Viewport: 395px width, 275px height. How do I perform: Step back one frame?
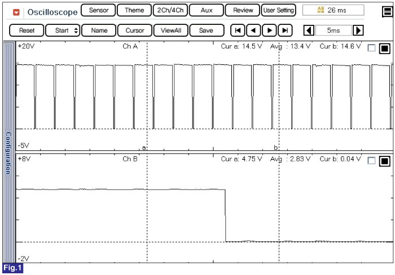(x=254, y=30)
